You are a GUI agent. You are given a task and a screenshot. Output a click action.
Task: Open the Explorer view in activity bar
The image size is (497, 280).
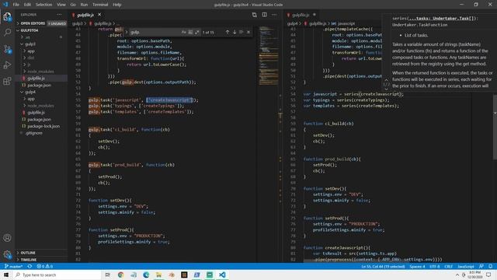pos(7,16)
